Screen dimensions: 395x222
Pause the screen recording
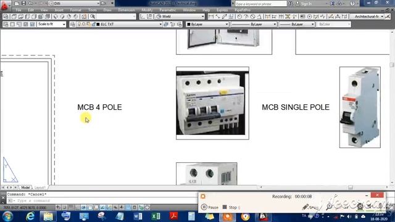pyautogui.click(x=210, y=207)
